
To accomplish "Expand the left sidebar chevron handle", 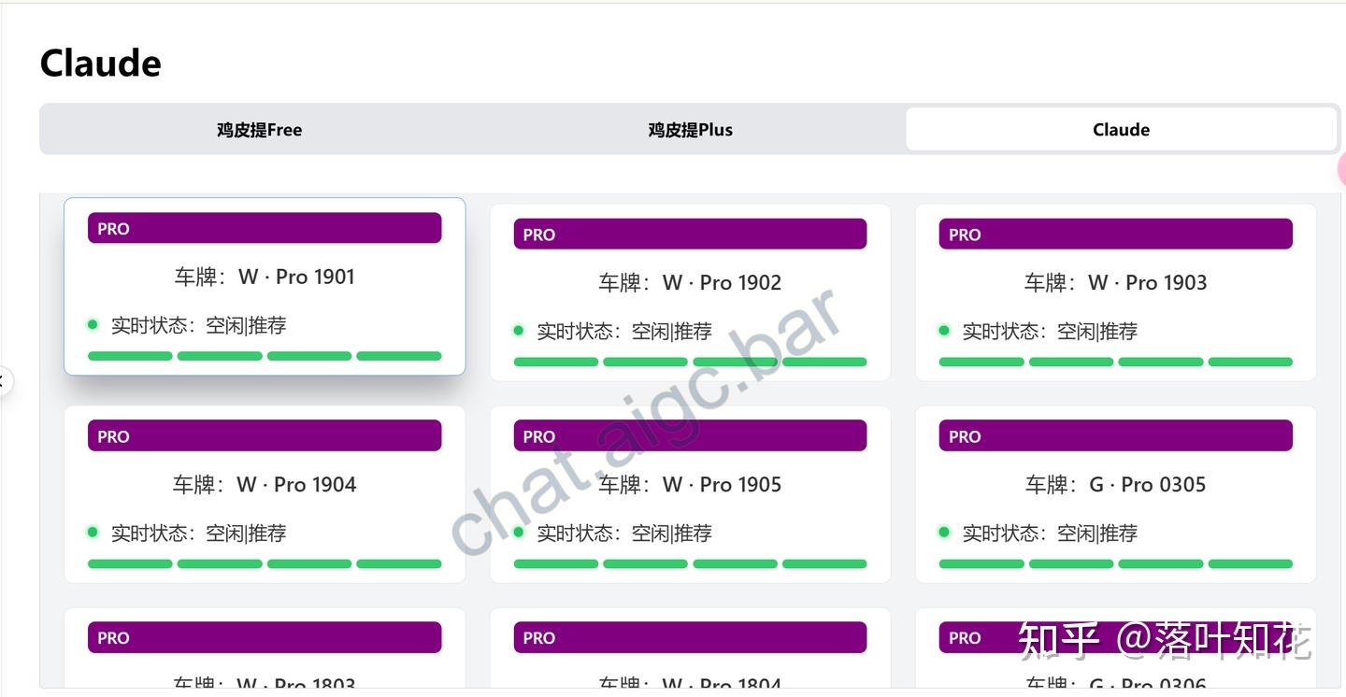I will pos(4,380).
